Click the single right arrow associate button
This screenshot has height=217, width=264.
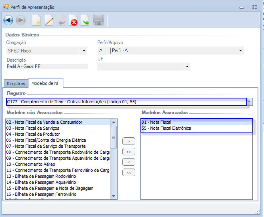128,141
